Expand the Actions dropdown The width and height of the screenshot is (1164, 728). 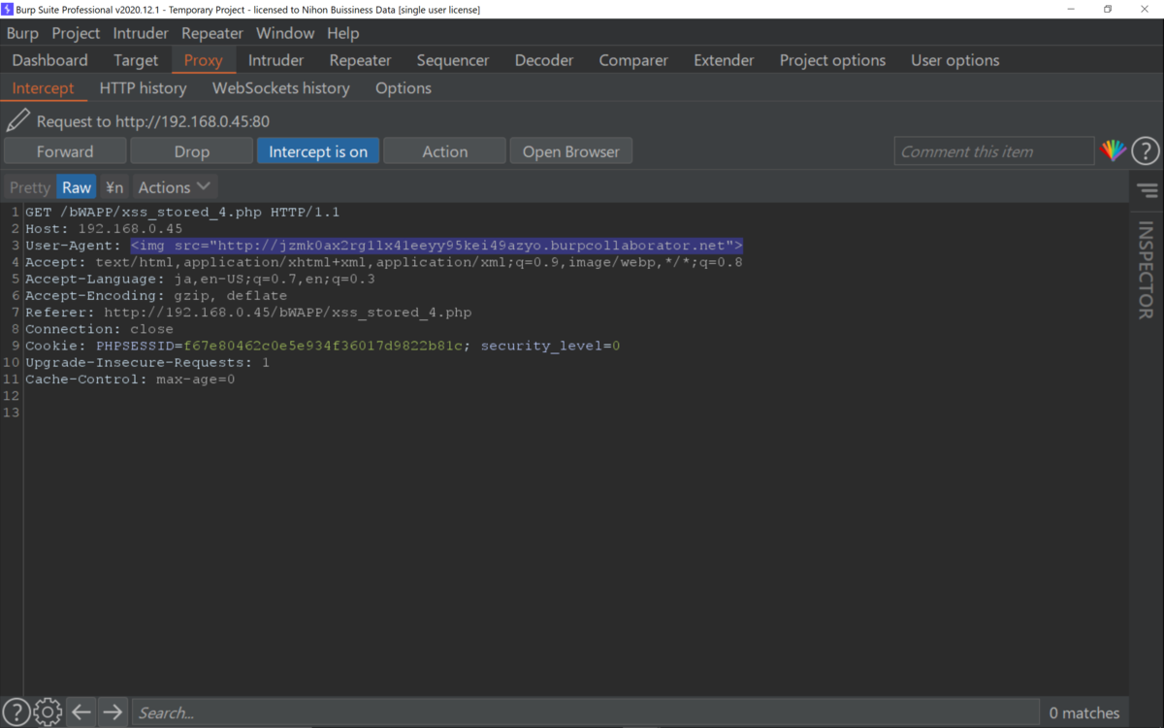pyautogui.click(x=175, y=187)
